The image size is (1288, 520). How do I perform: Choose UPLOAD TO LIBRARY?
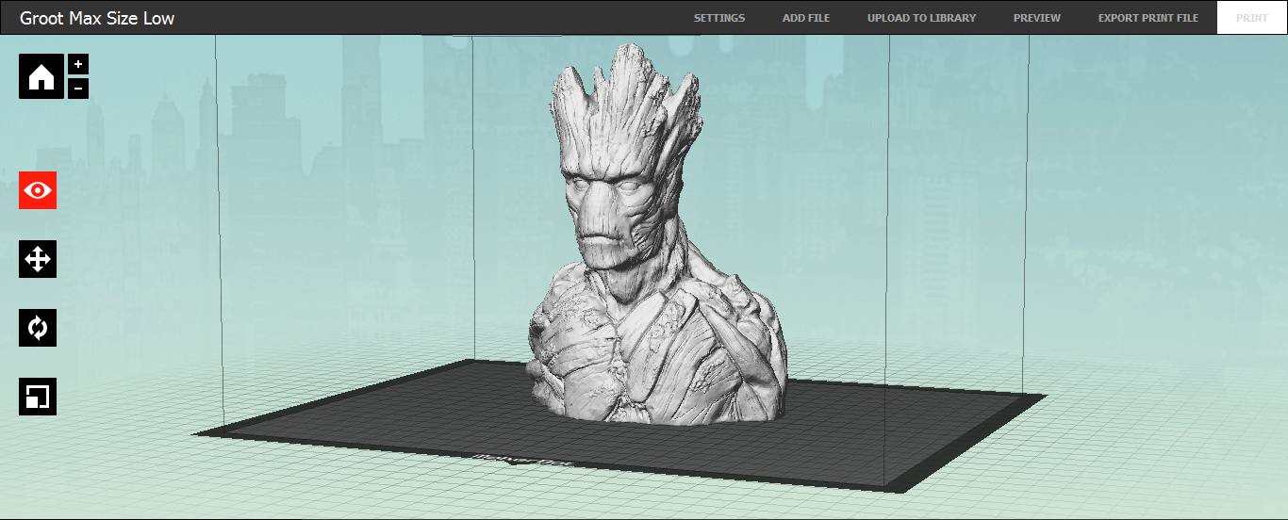(921, 18)
